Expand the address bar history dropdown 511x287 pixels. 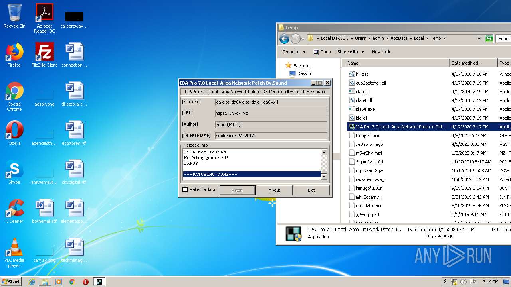[479, 39]
